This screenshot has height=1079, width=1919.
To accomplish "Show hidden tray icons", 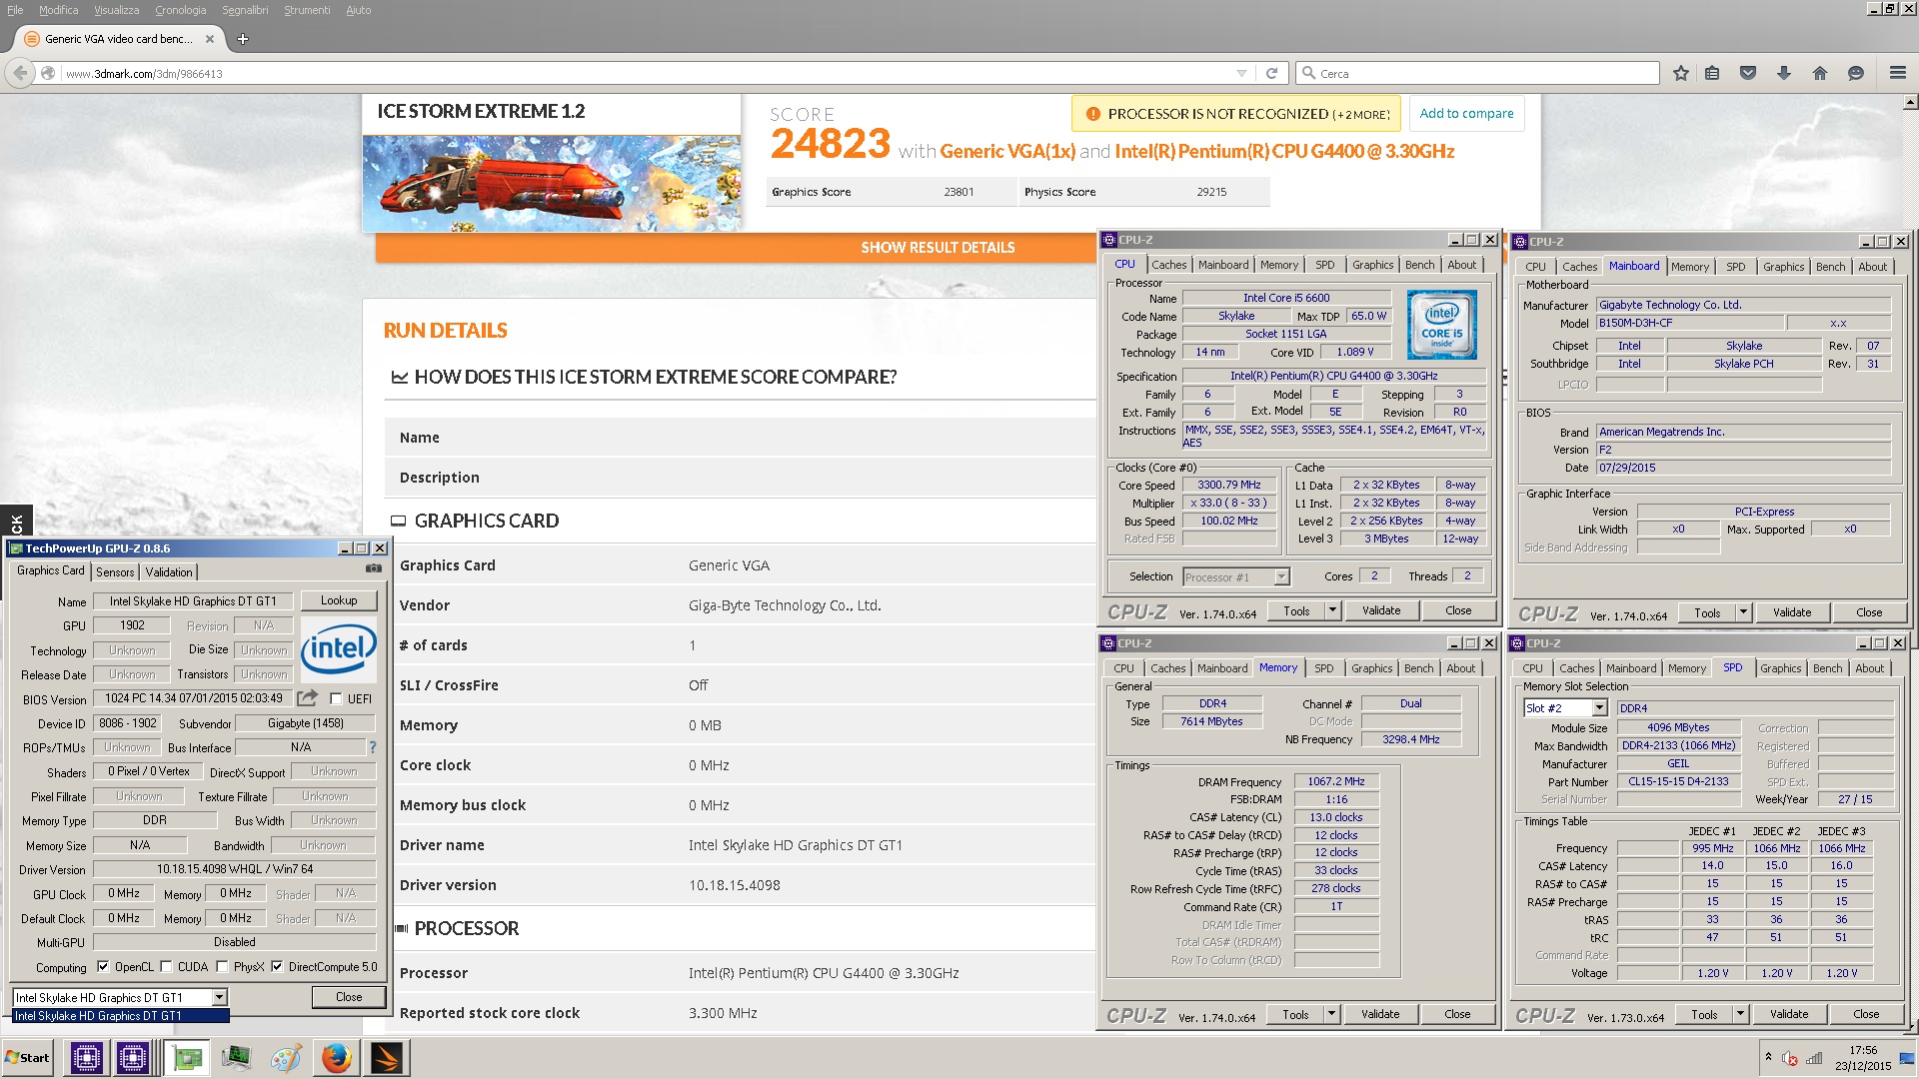I will click(1768, 1057).
